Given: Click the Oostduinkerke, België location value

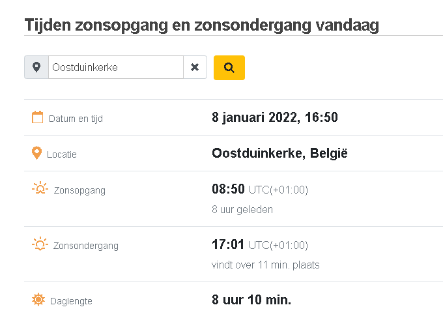Looking at the screenshot, I should [x=279, y=153].
